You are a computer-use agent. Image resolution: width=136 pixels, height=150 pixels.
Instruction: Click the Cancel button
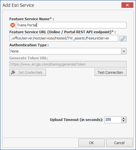tap(119, 143)
